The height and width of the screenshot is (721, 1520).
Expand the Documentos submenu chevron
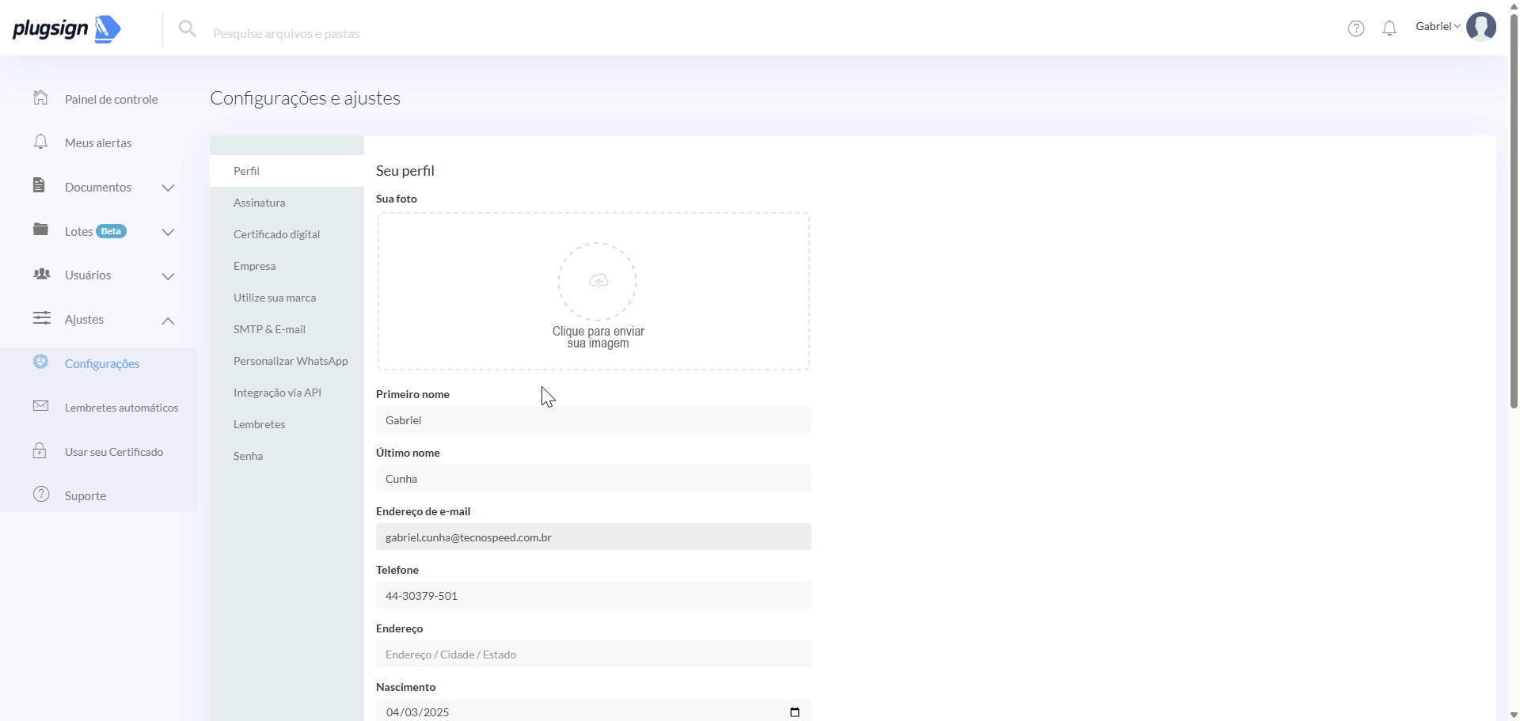click(x=168, y=188)
